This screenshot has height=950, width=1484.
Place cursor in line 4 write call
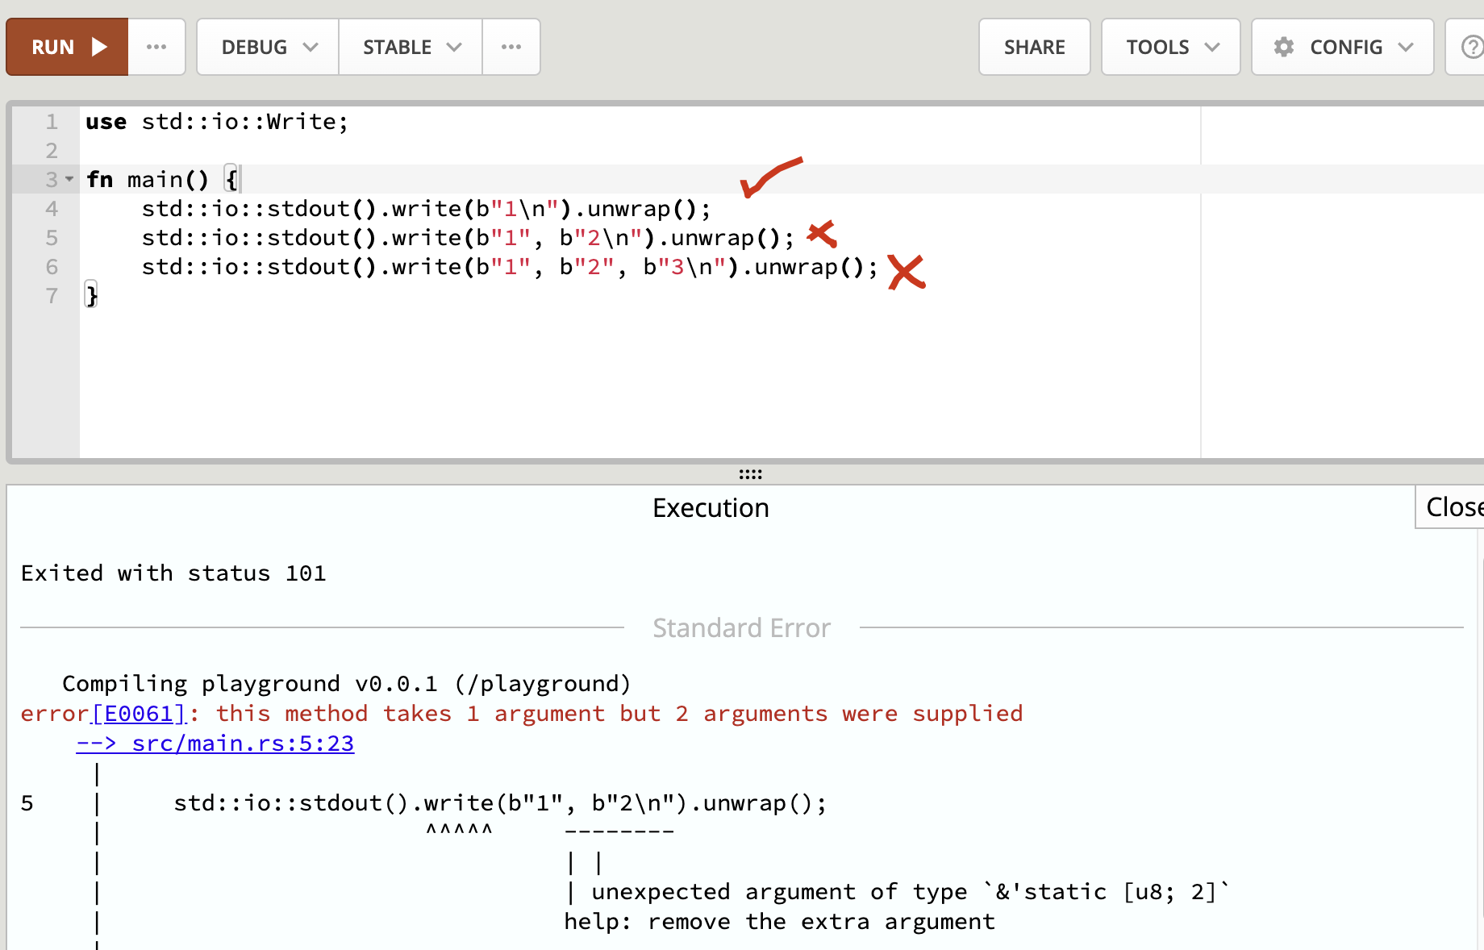point(427,209)
